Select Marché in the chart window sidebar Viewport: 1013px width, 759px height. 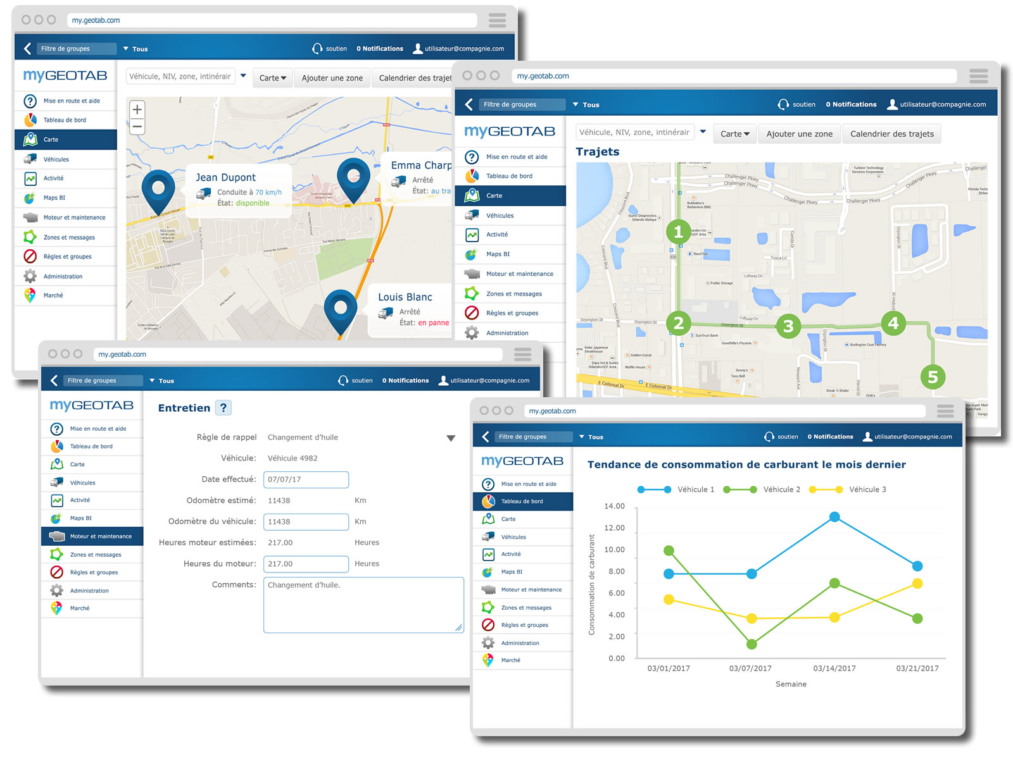(523, 660)
